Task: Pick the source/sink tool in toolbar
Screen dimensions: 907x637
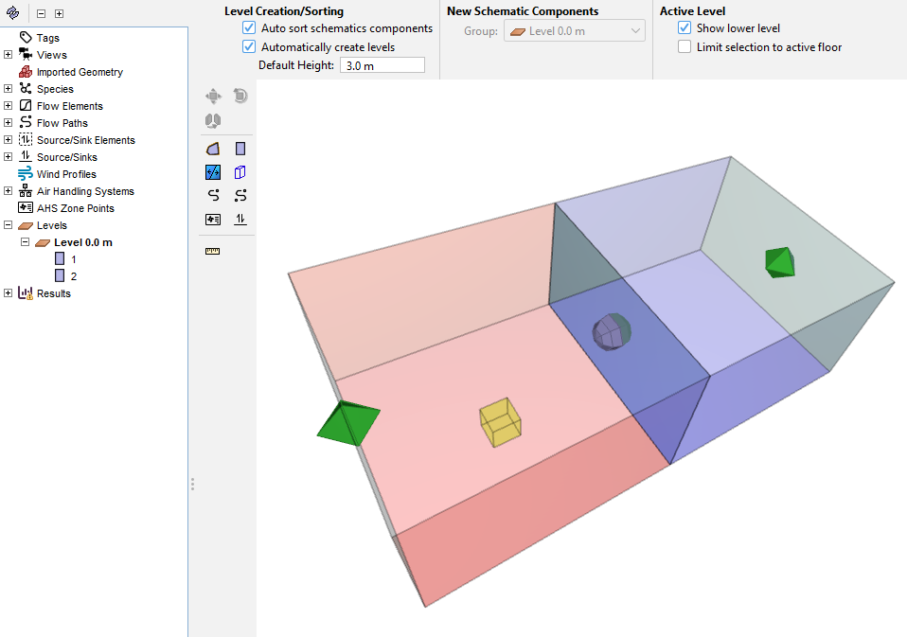Action: click(x=240, y=220)
